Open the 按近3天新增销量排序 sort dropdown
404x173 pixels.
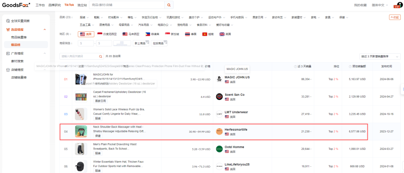380,56
